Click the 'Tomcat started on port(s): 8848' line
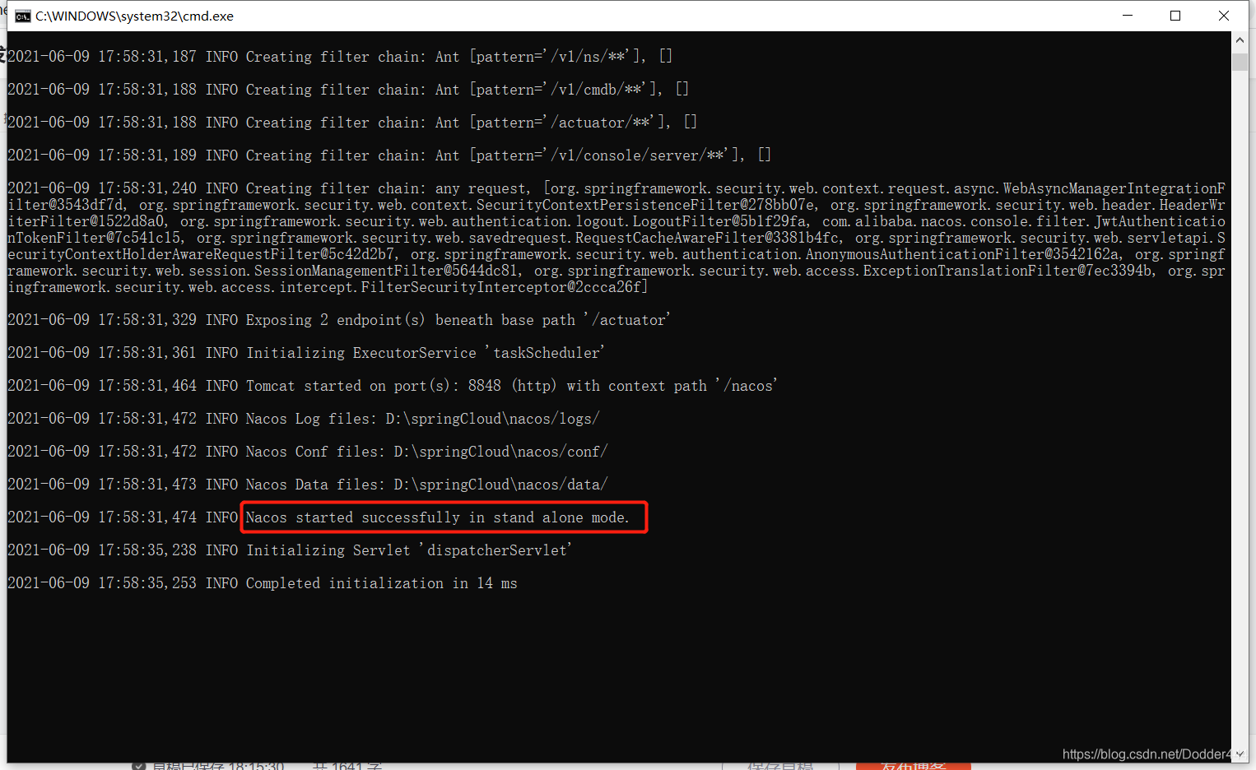Viewport: 1256px width, 770px height. (x=393, y=386)
